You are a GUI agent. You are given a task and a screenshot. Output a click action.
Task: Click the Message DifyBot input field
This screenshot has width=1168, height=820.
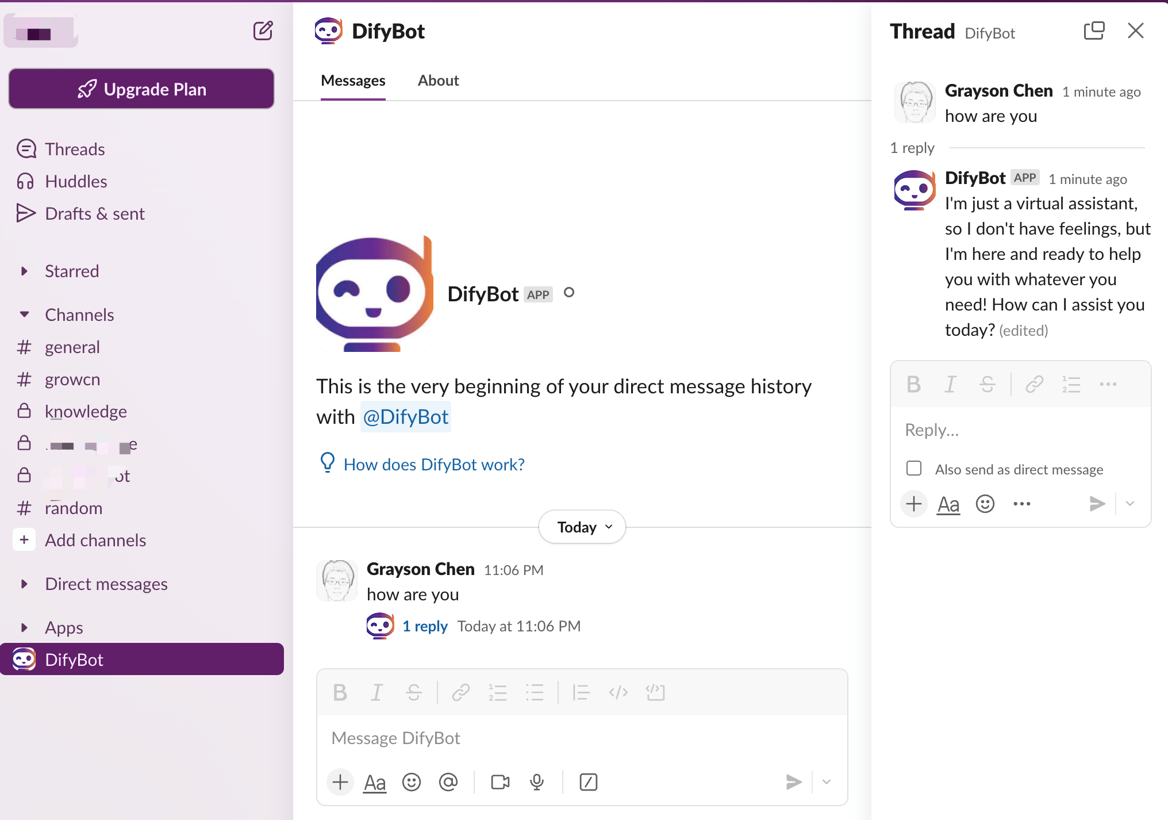pos(581,738)
